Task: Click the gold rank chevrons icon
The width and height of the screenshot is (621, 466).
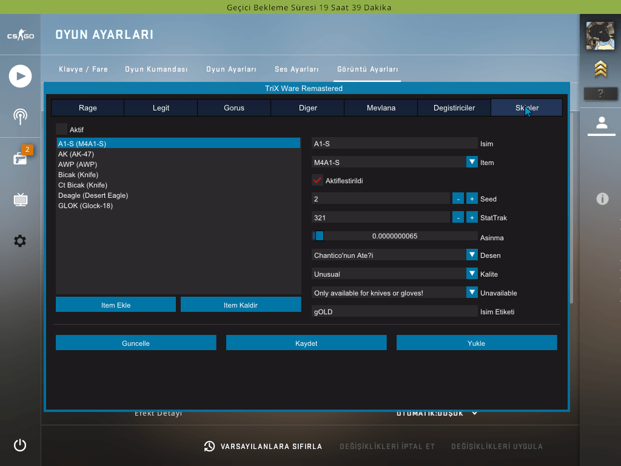Action: [x=600, y=69]
